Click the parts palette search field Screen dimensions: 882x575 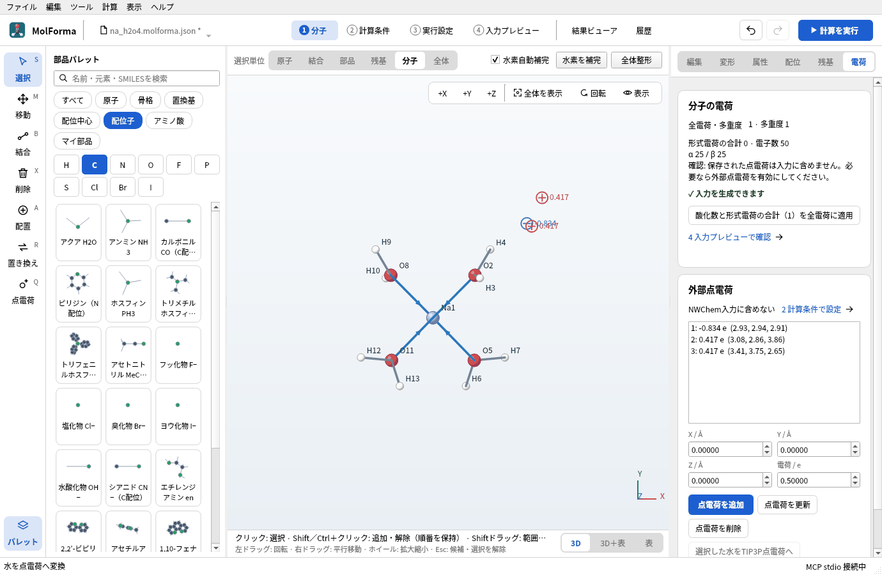(x=137, y=78)
